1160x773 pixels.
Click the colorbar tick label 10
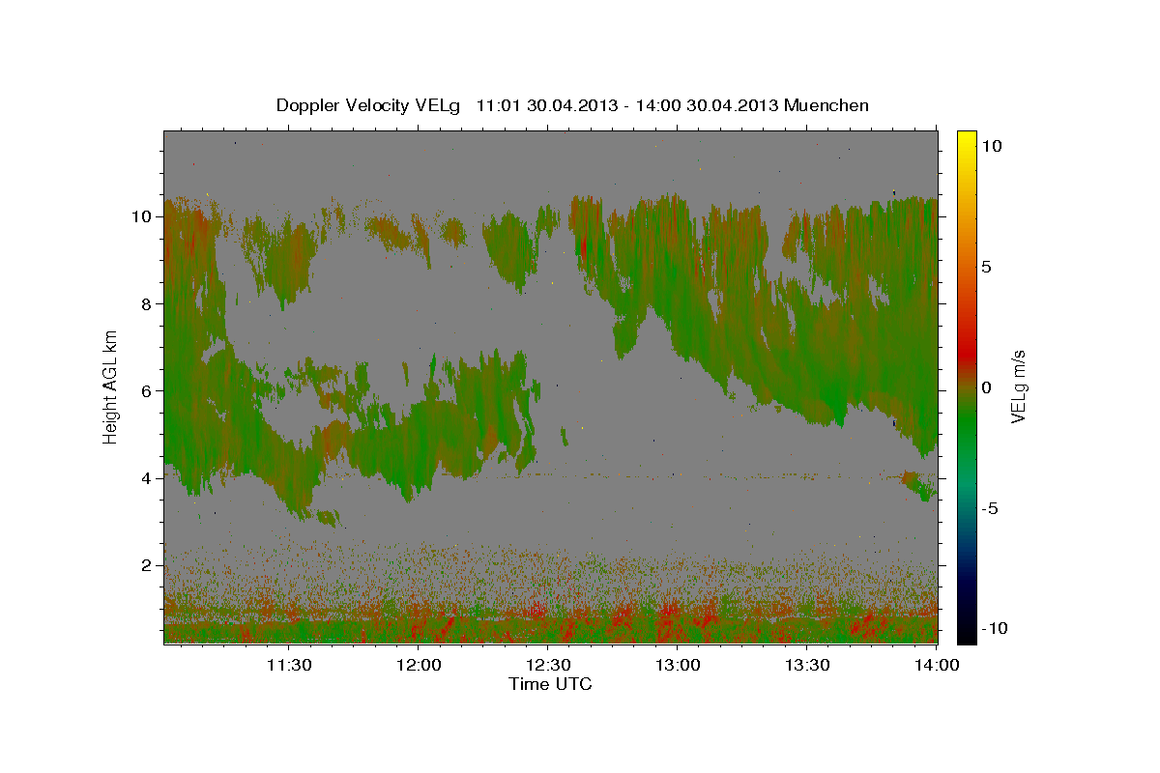click(x=992, y=146)
